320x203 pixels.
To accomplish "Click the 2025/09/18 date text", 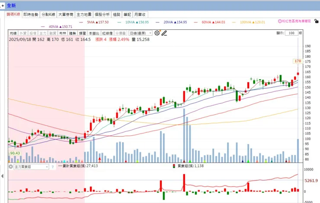I will [19, 40].
